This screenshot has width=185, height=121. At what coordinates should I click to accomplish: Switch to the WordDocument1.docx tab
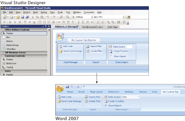click(x=92, y=27)
